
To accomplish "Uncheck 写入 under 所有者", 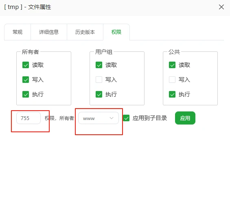I will pyautogui.click(x=26, y=80).
